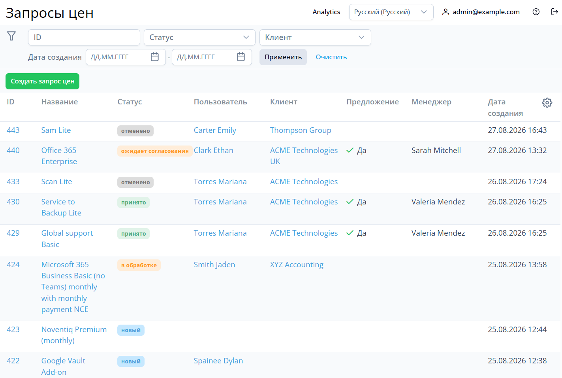
Task: Click the в обработке status badge
Action: pyautogui.click(x=139, y=265)
